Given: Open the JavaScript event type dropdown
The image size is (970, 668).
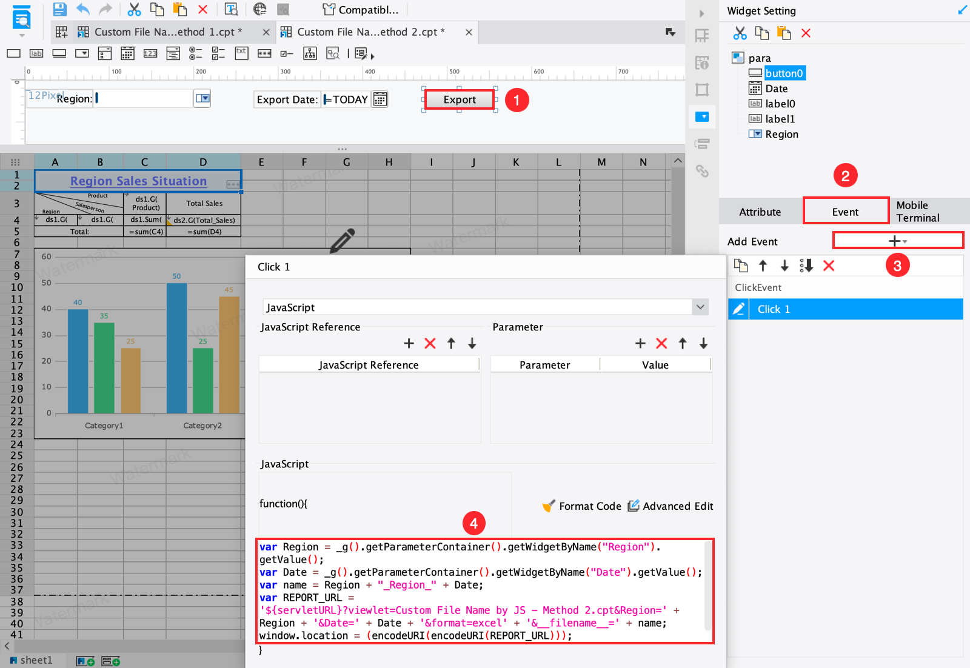Looking at the screenshot, I should click(x=700, y=307).
